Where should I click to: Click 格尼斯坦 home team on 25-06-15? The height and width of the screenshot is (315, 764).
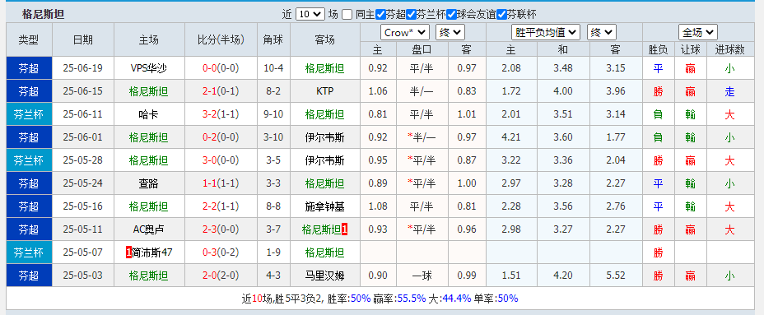click(149, 91)
